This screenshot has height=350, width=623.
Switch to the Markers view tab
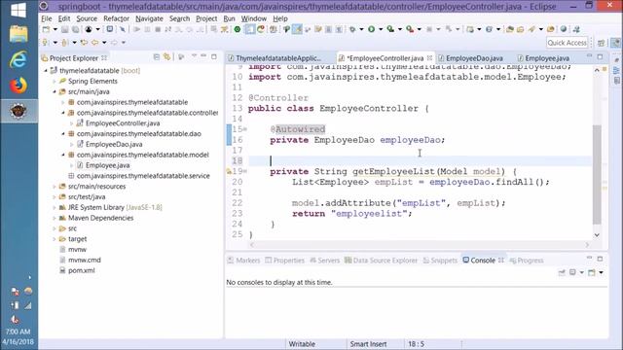point(243,261)
